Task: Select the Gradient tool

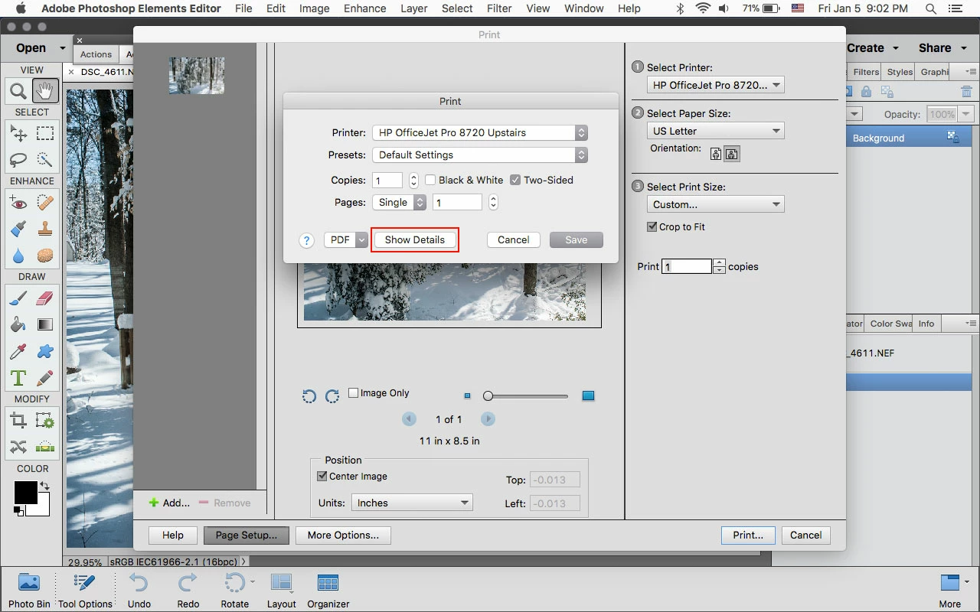Action: pyautogui.click(x=45, y=325)
